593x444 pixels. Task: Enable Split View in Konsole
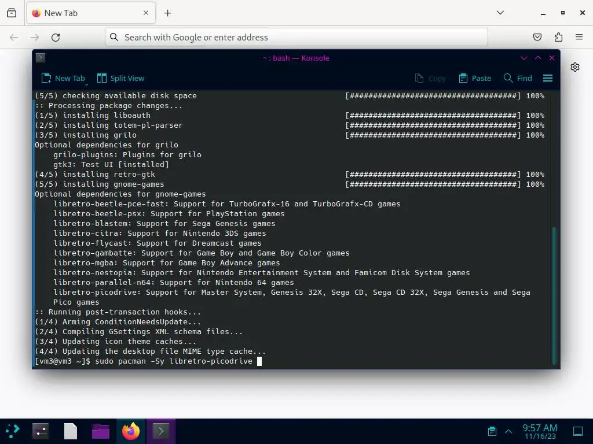point(120,78)
